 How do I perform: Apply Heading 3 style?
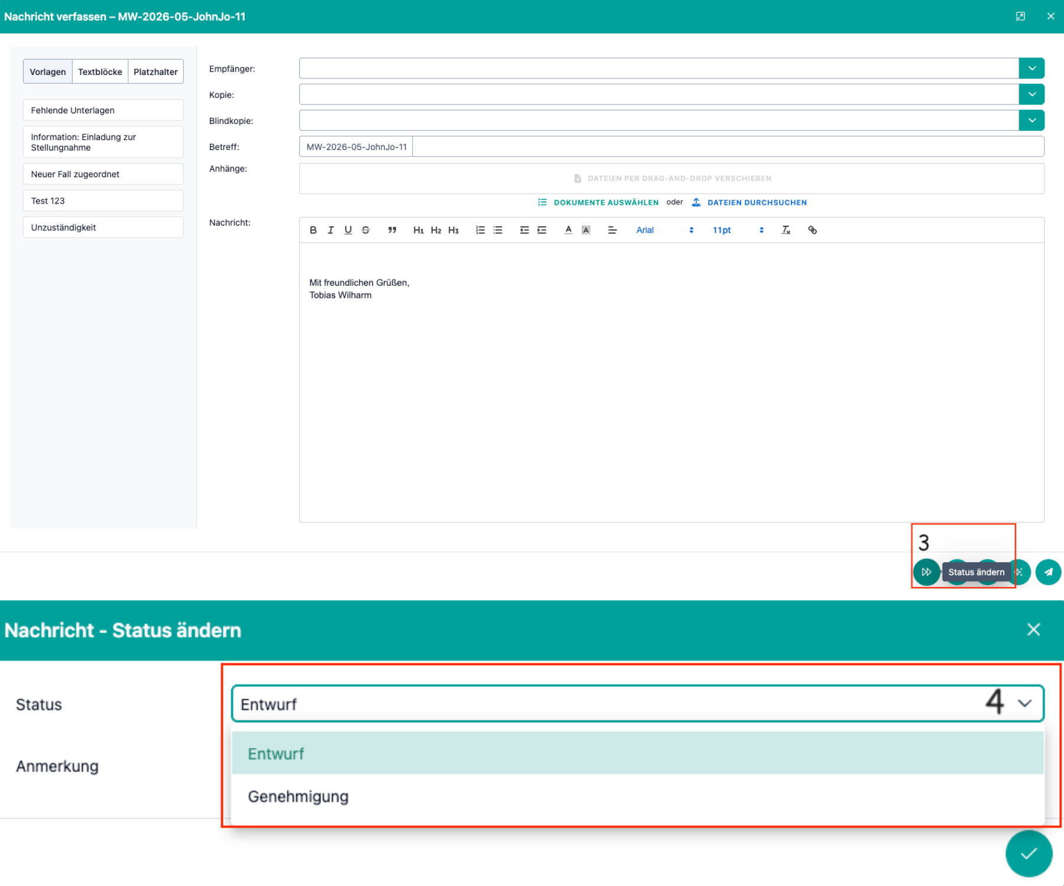tap(453, 230)
